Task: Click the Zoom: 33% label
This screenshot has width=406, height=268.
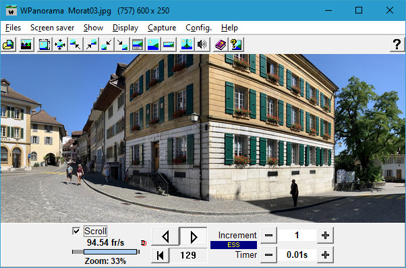Action: (105, 261)
